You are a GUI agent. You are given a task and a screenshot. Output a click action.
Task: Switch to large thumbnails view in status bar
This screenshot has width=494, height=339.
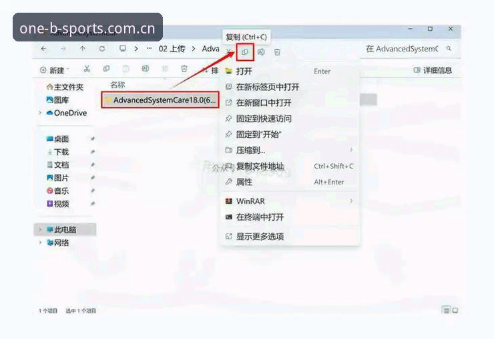(x=455, y=310)
